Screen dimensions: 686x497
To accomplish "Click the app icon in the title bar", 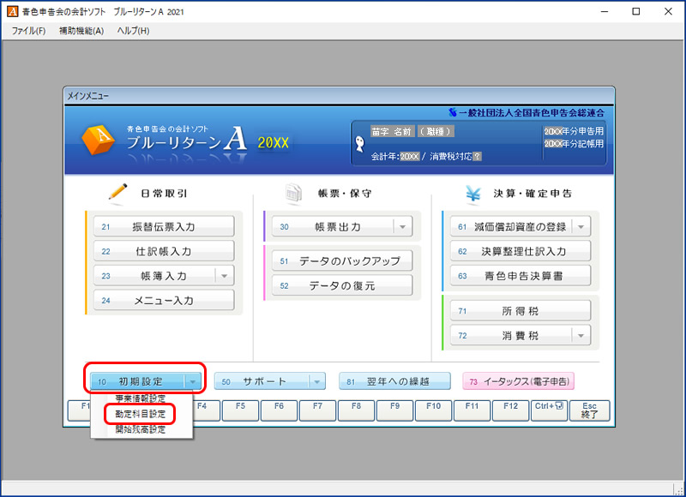I will [10, 12].
